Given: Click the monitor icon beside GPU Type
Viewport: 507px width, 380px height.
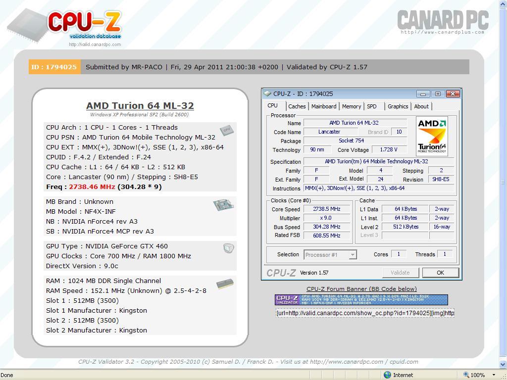Looking at the screenshot, I should click(x=229, y=248).
